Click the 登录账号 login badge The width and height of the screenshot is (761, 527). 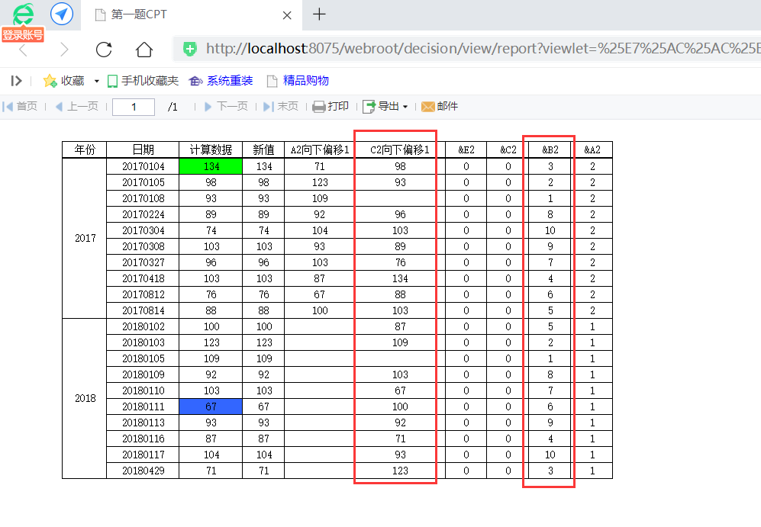point(23,35)
